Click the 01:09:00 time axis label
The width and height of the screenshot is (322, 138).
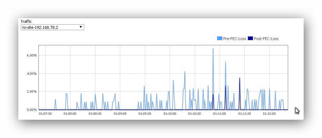pyautogui.click(x=120, y=113)
